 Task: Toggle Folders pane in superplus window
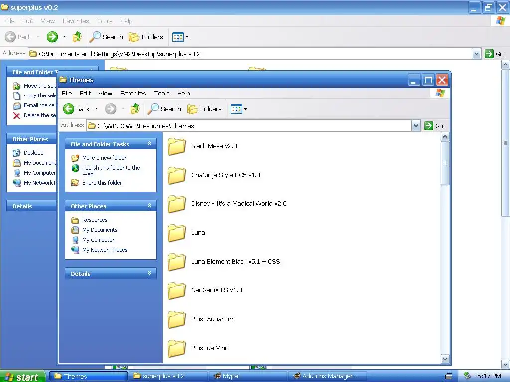click(x=146, y=37)
